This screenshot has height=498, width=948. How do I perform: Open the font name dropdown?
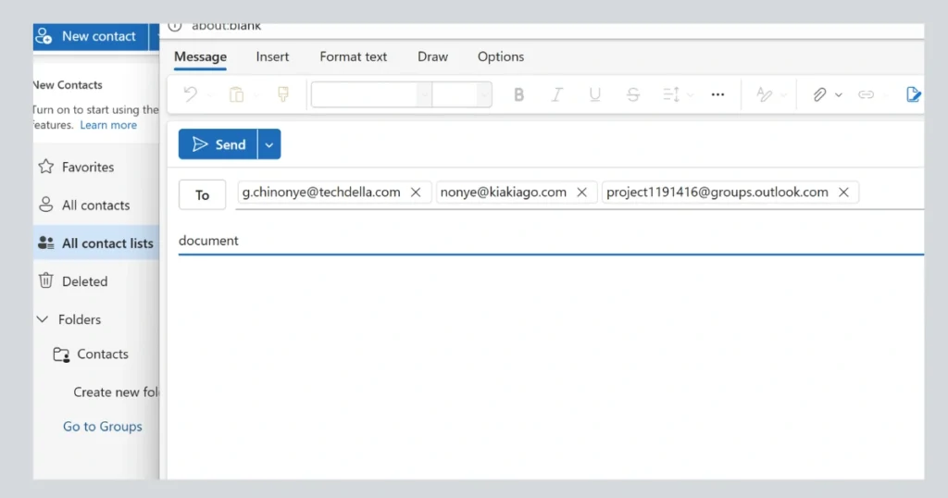(424, 94)
